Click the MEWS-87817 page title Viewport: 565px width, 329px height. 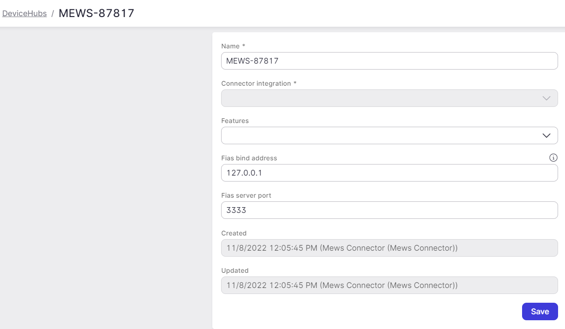(x=96, y=13)
